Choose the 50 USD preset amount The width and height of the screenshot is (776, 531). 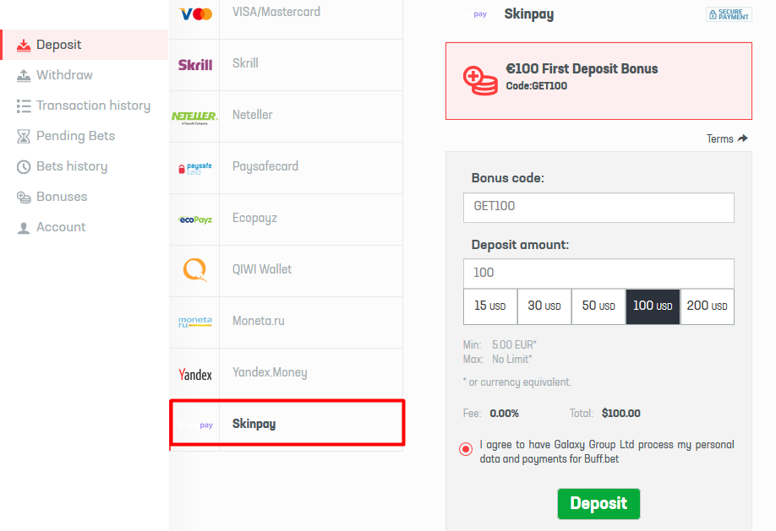(598, 306)
